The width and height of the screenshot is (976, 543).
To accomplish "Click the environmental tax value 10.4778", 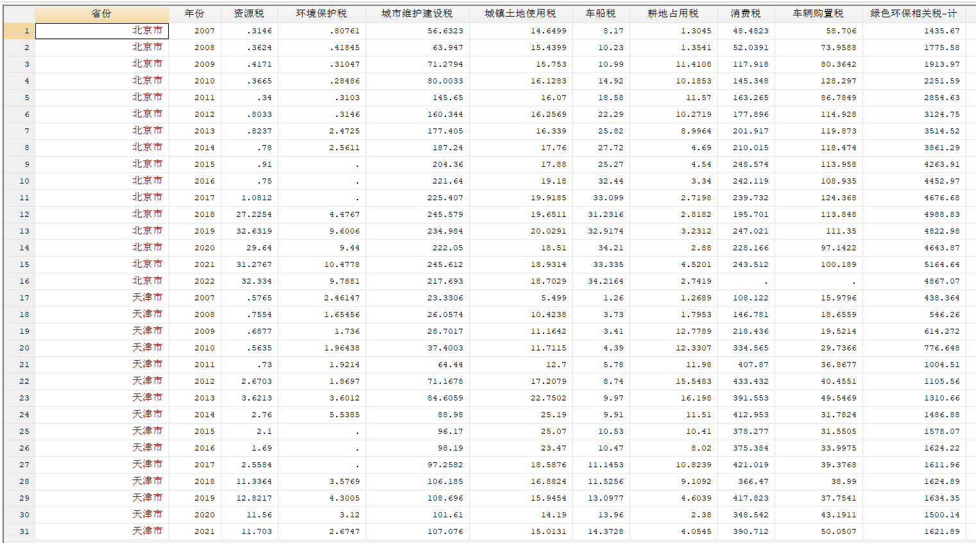I will click(321, 264).
